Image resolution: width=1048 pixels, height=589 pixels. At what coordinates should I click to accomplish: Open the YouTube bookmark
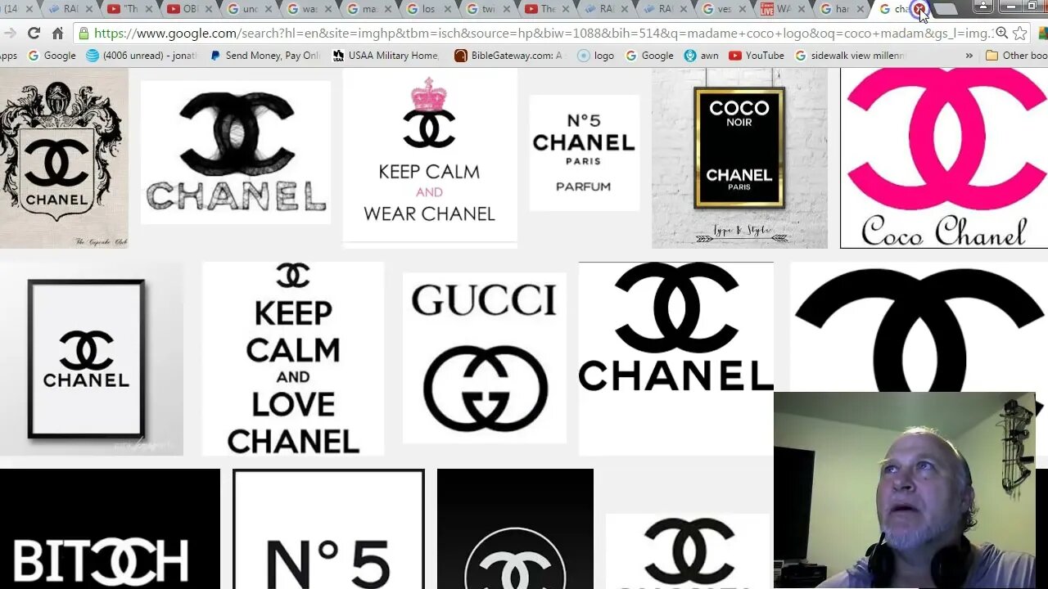coord(756,56)
